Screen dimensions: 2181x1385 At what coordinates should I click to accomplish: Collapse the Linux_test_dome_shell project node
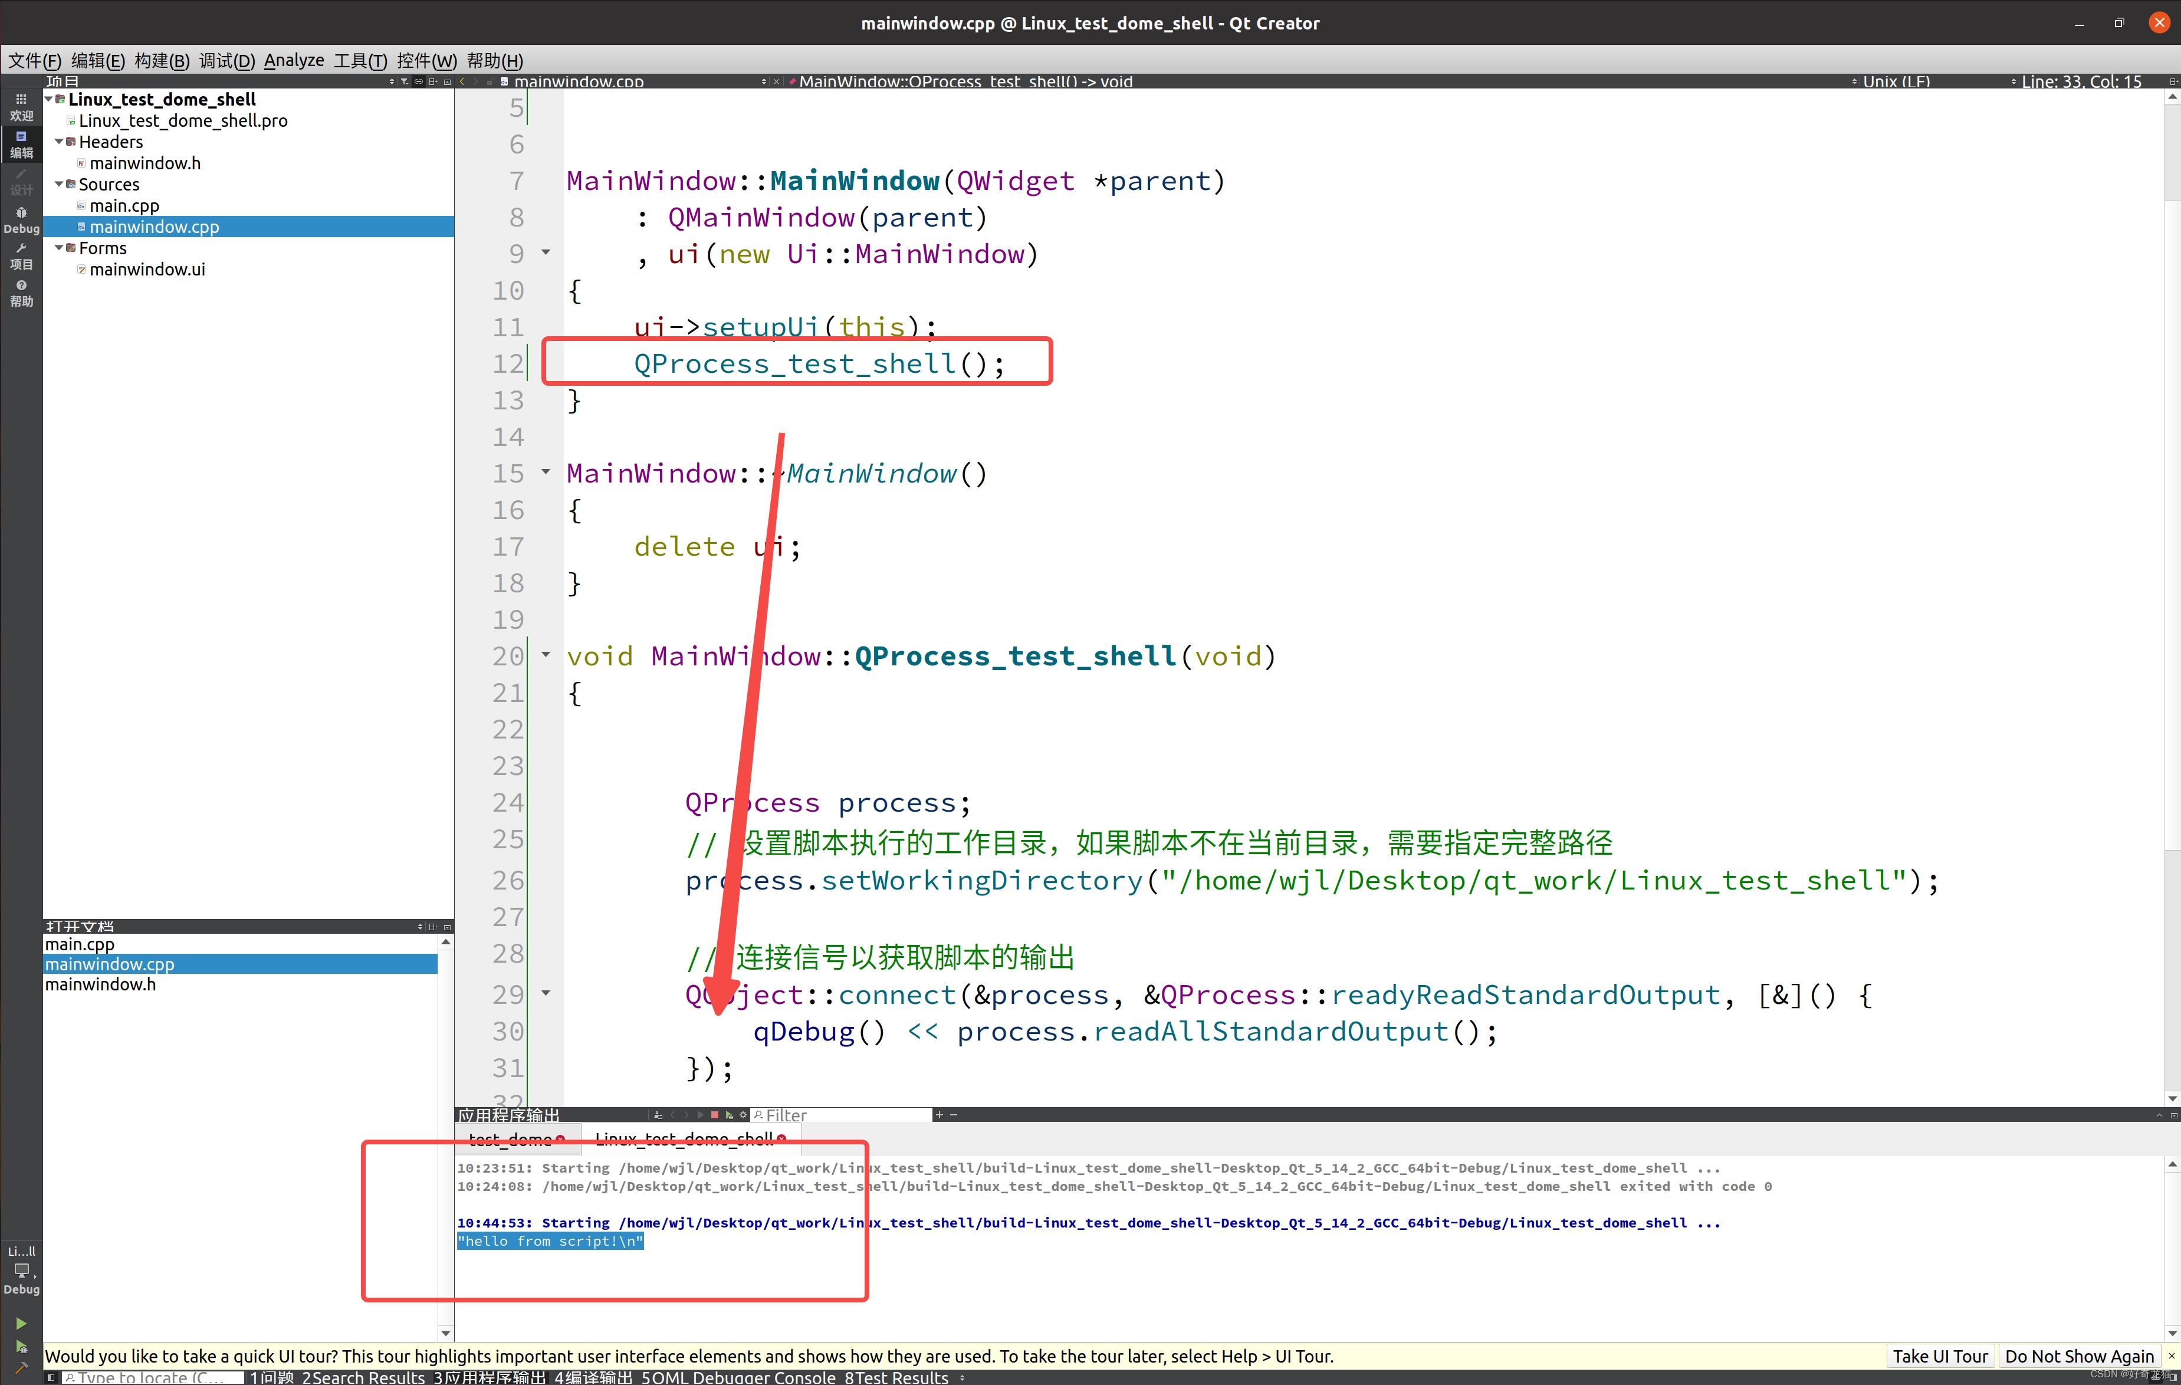49,99
